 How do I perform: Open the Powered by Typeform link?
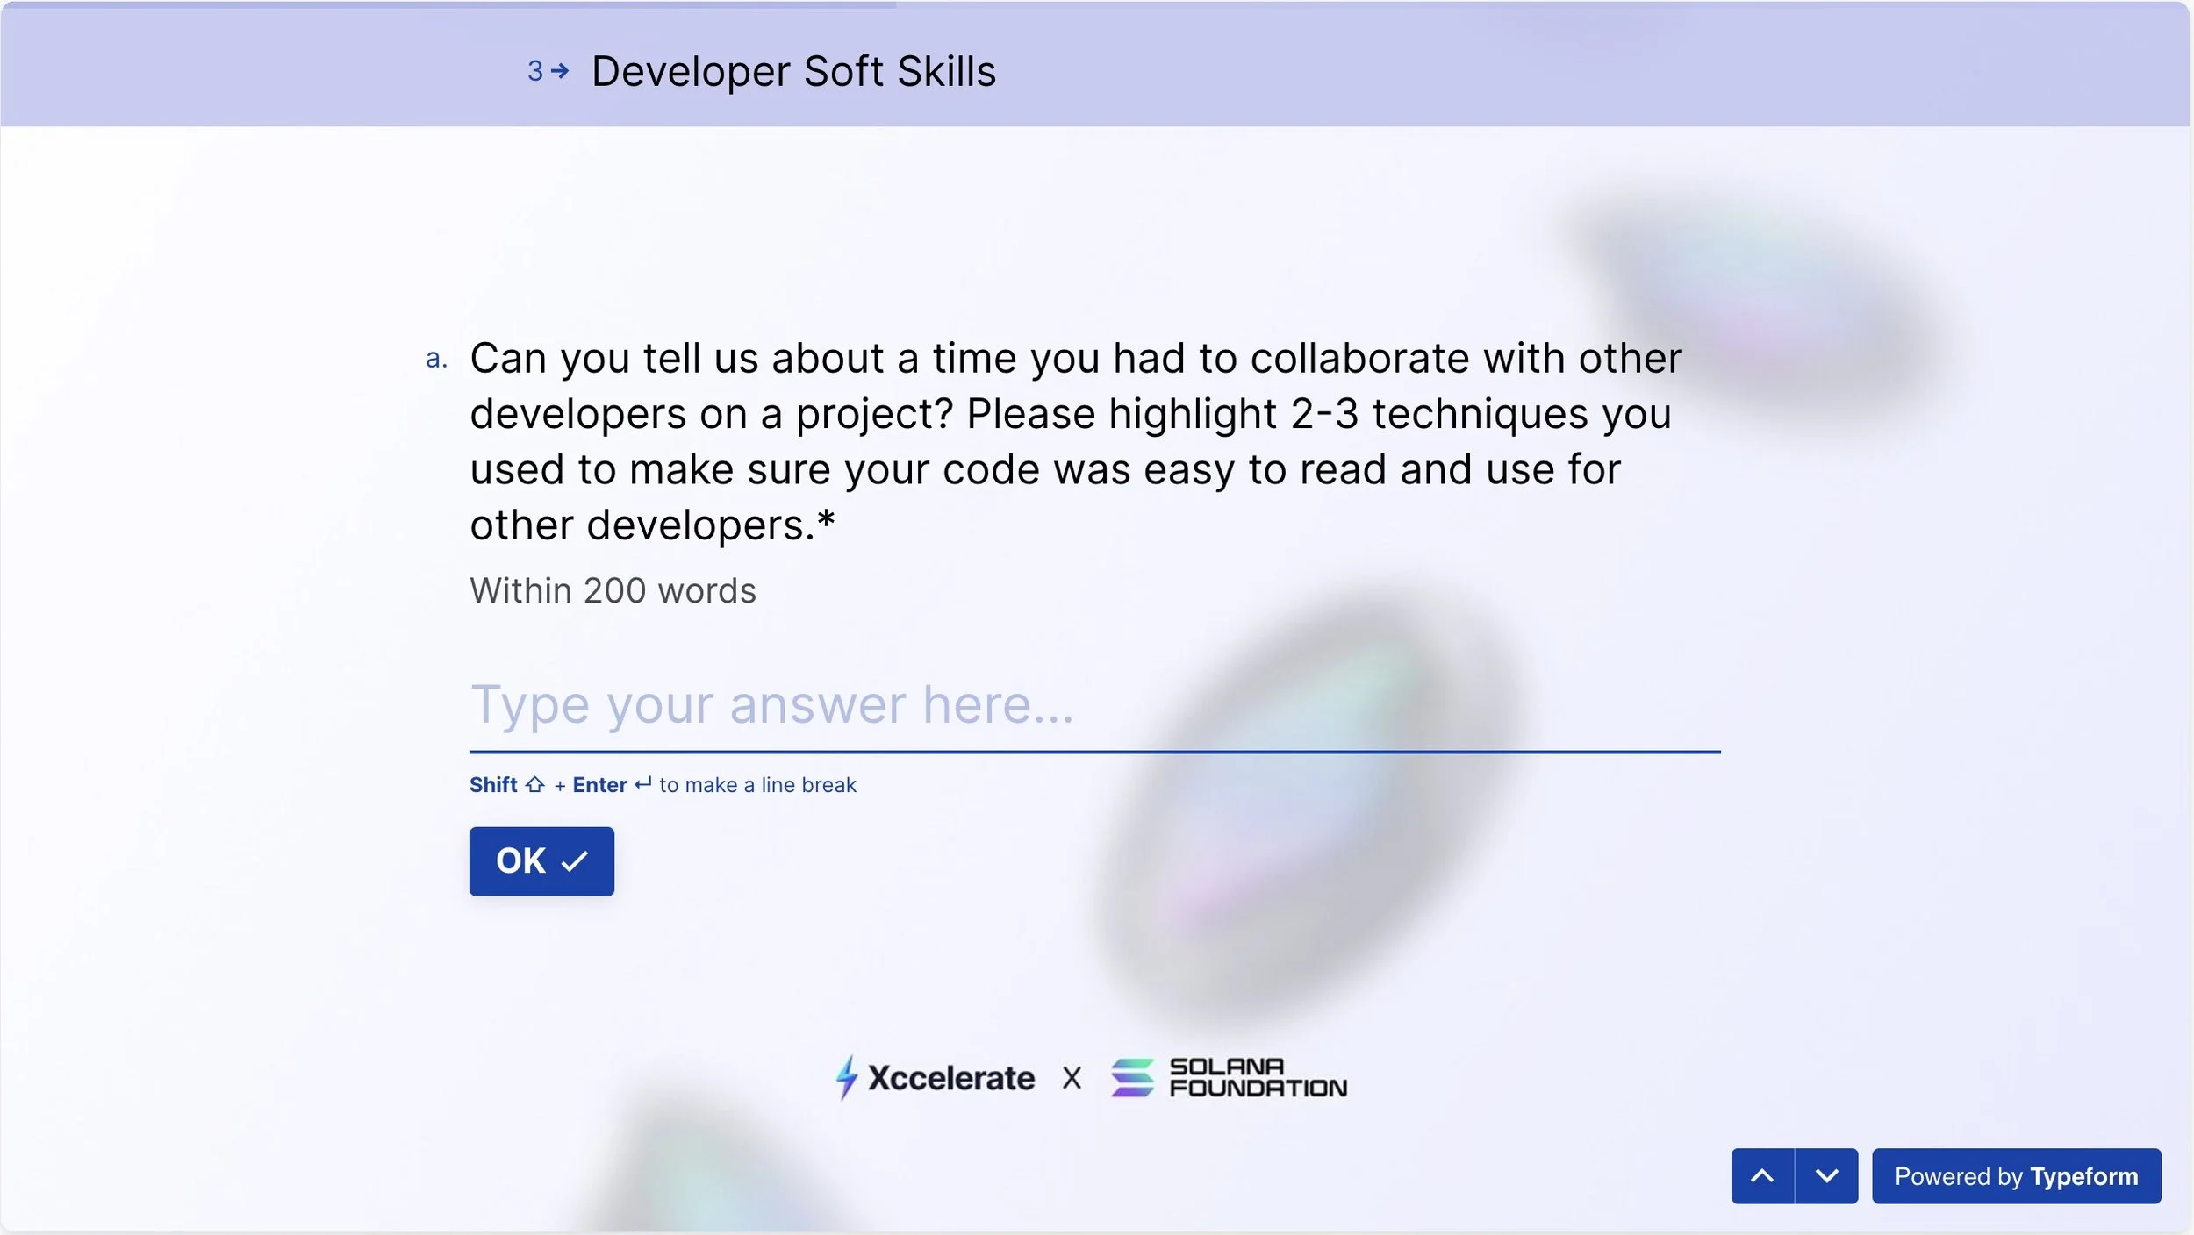2016,1176
